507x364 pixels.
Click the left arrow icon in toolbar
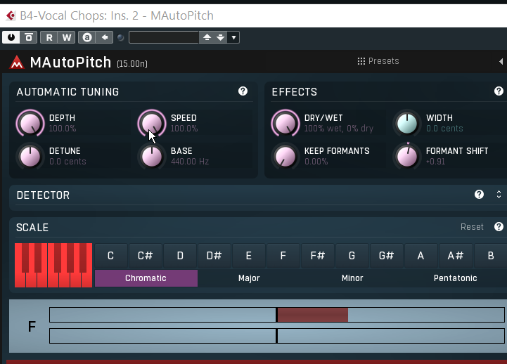(x=105, y=37)
